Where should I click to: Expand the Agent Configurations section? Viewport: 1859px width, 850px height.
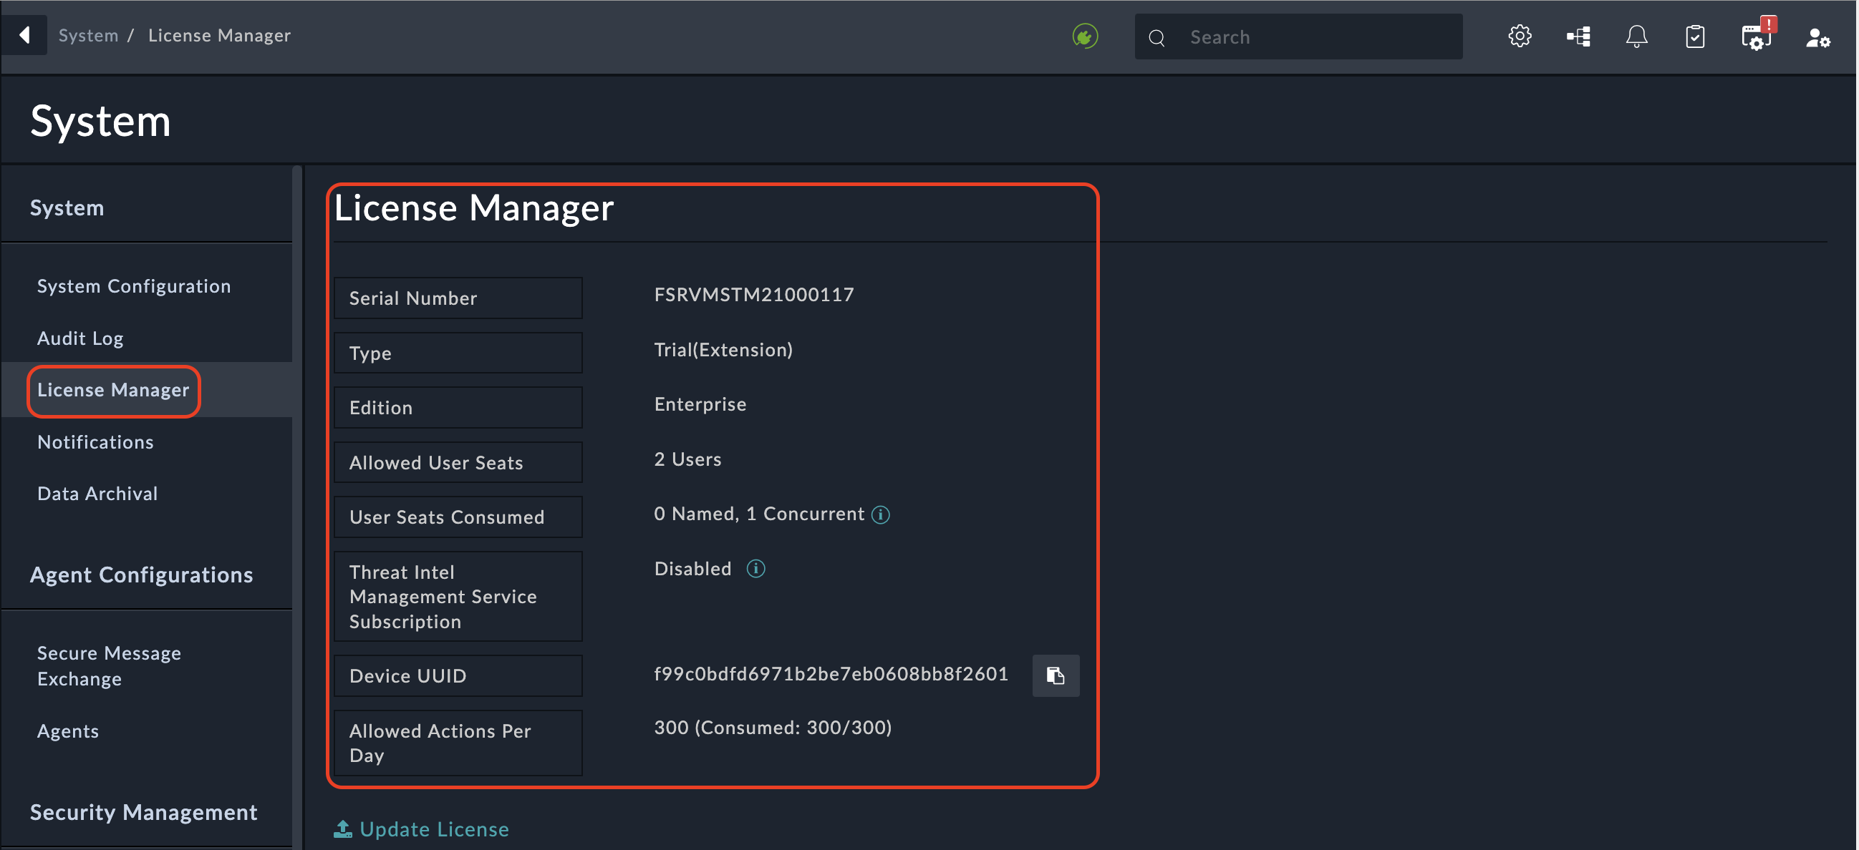click(x=143, y=574)
